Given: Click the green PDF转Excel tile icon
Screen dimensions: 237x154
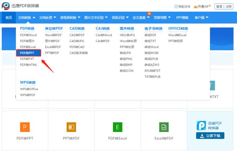Looking at the screenshot, I should click(117, 127).
